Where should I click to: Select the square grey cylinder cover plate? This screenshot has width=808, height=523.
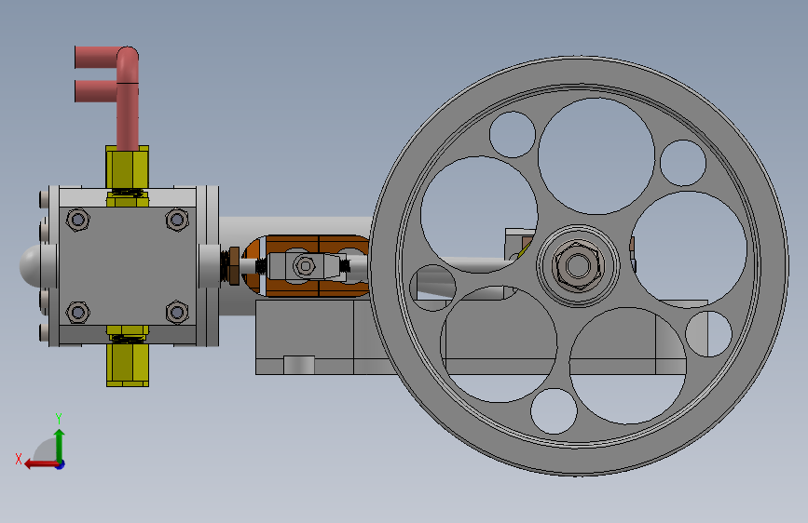coord(128,265)
